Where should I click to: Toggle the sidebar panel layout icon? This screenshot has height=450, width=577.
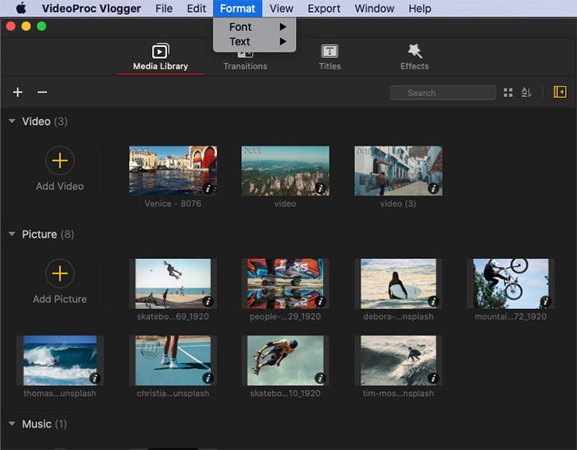coord(559,93)
